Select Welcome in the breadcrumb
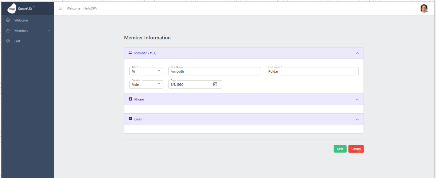This screenshot has width=436, height=178. click(x=73, y=8)
